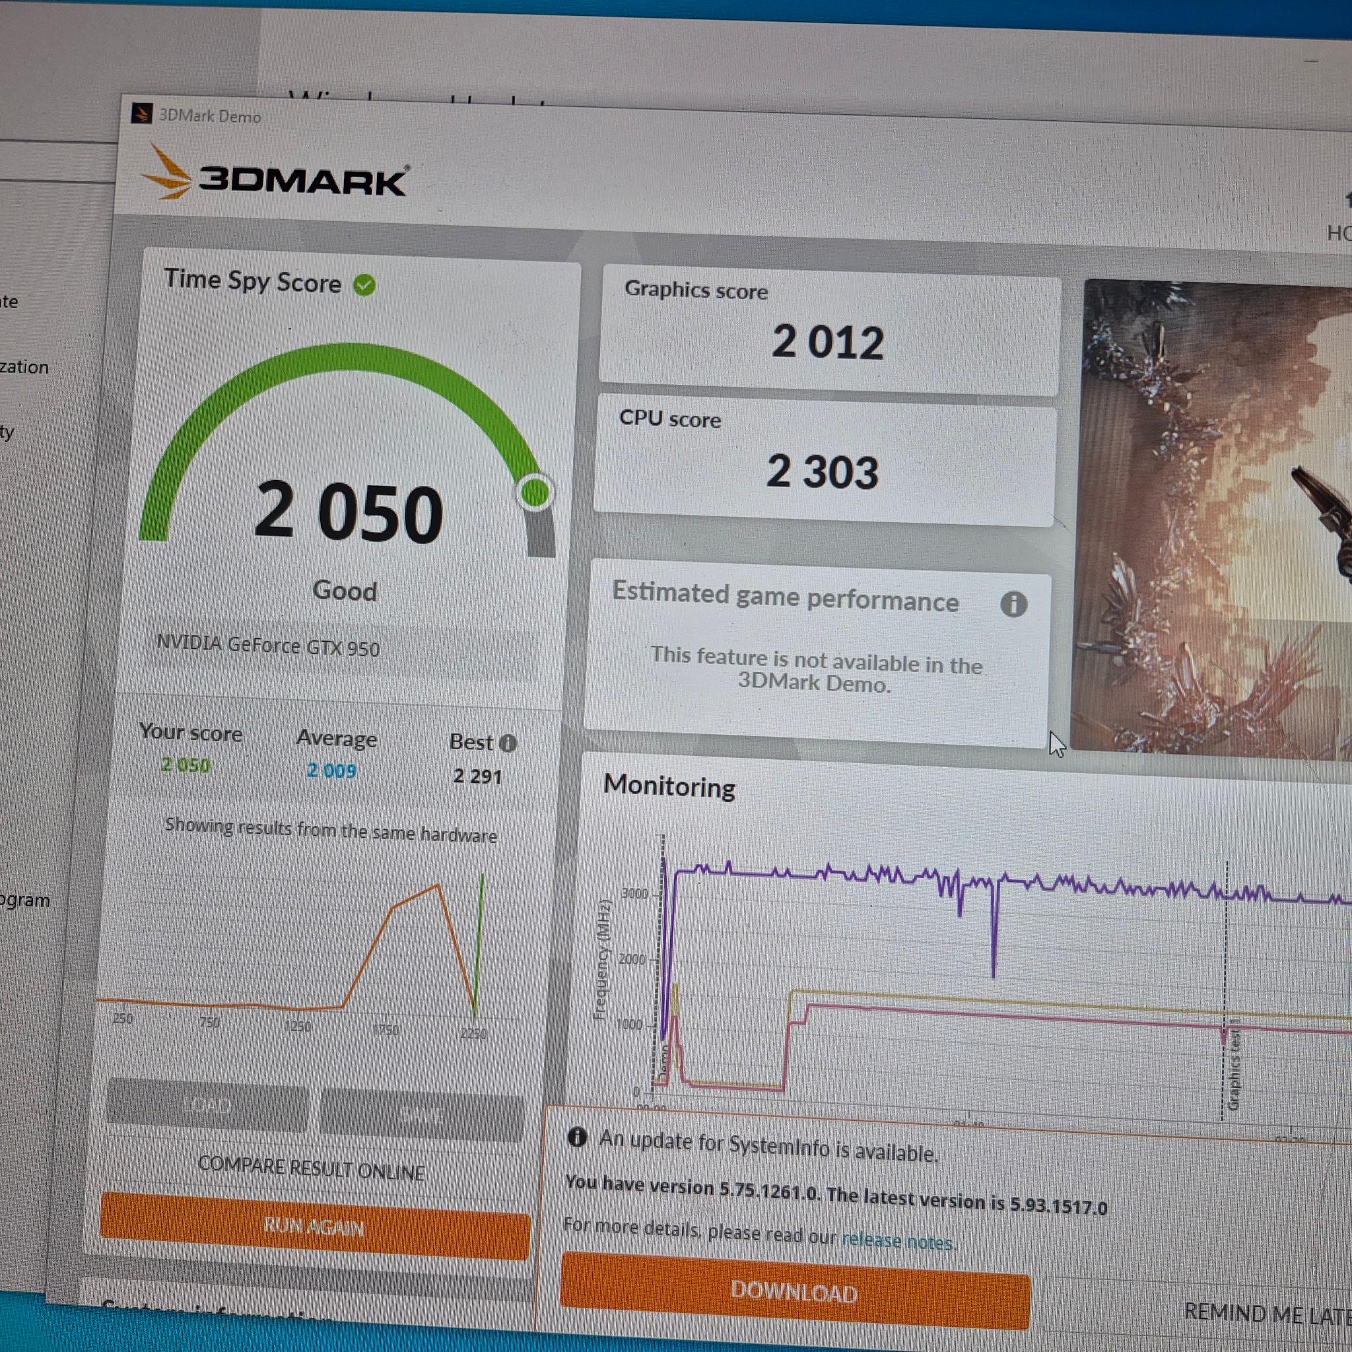Click the feature not available in Demo message
Screen dimensions: 1352x1352
point(816,669)
